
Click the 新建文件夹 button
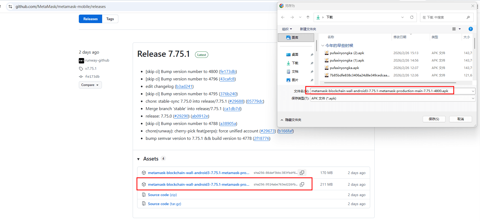click(308, 29)
